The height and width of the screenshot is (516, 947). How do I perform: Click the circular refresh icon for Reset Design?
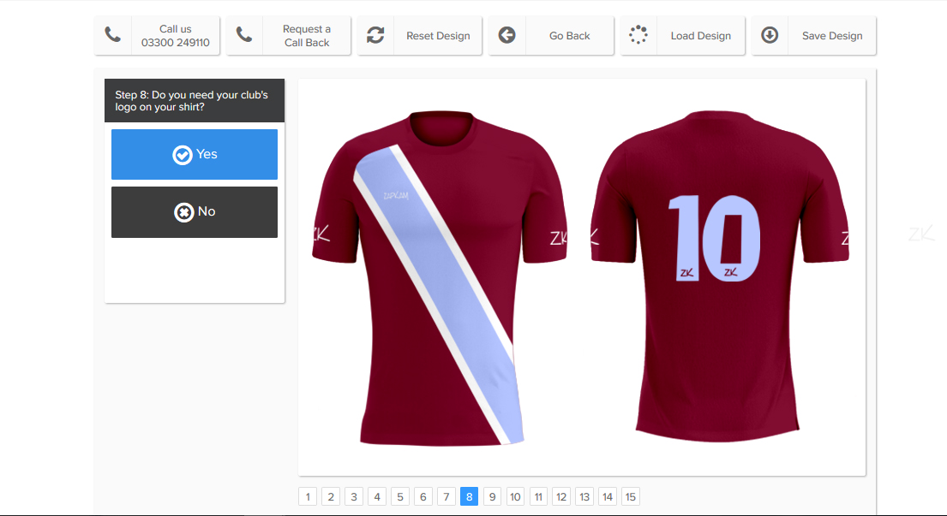[x=375, y=35]
